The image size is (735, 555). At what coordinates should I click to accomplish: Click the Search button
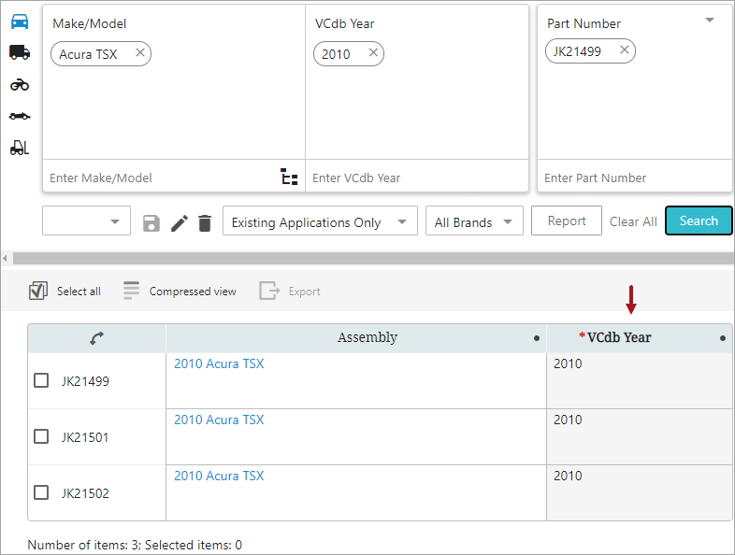[699, 221]
